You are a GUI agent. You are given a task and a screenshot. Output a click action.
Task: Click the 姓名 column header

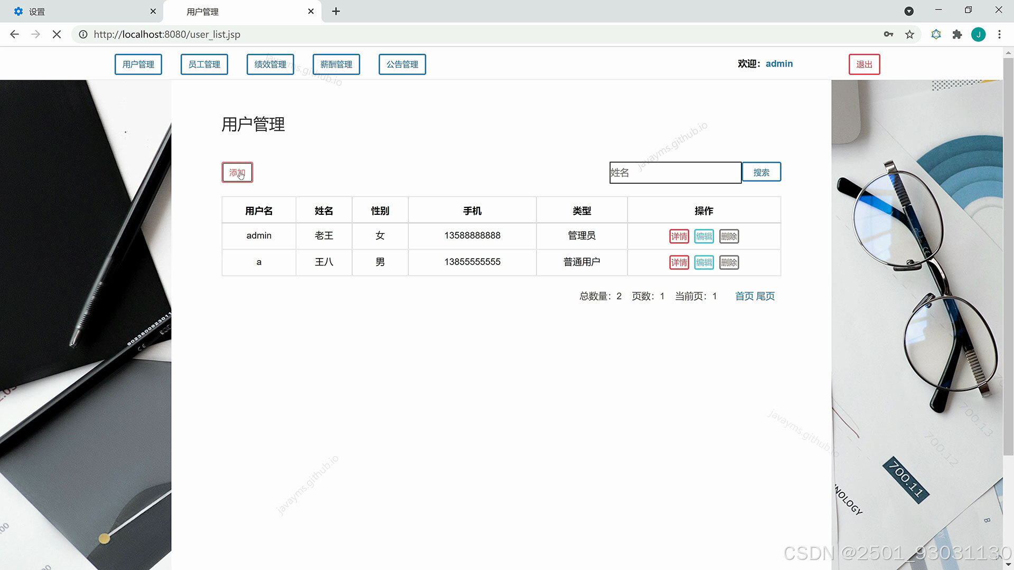[324, 211]
